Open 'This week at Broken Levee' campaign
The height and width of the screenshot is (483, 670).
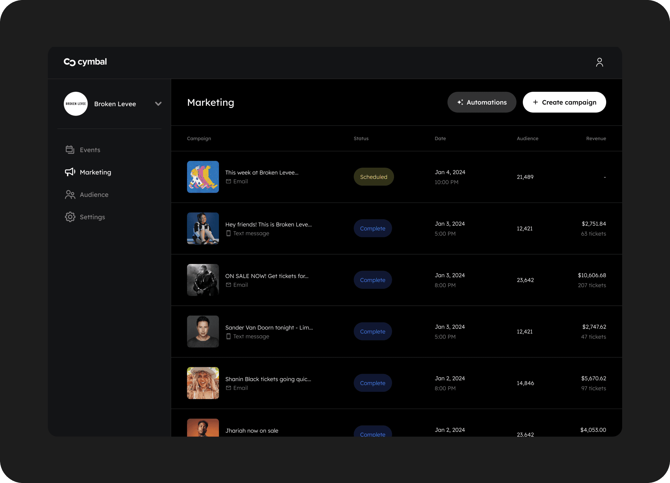click(x=262, y=172)
